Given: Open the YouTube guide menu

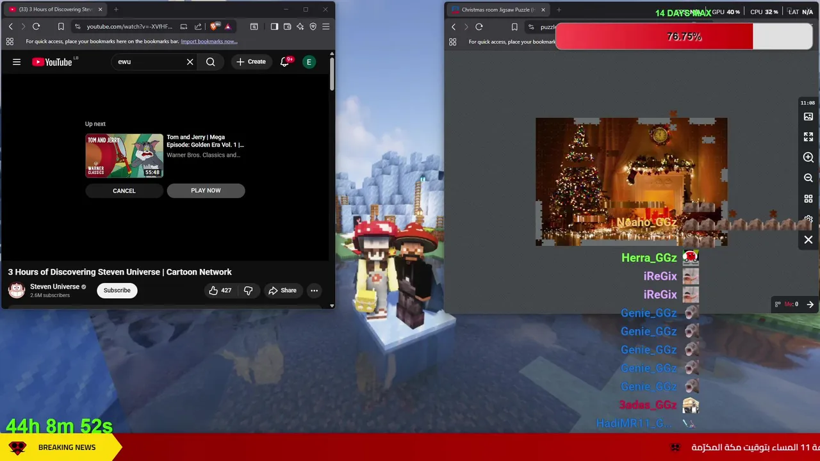Looking at the screenshot, I should pyautogui.click(x=17, y=61).
